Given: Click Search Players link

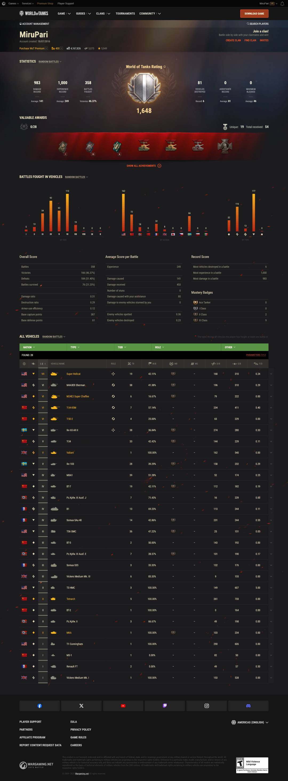Looking at the screenshot, I should pyautogui.click(x=258, y=24).
